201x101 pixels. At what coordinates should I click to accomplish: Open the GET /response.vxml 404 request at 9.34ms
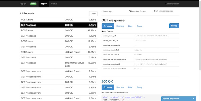pos(59,71)
